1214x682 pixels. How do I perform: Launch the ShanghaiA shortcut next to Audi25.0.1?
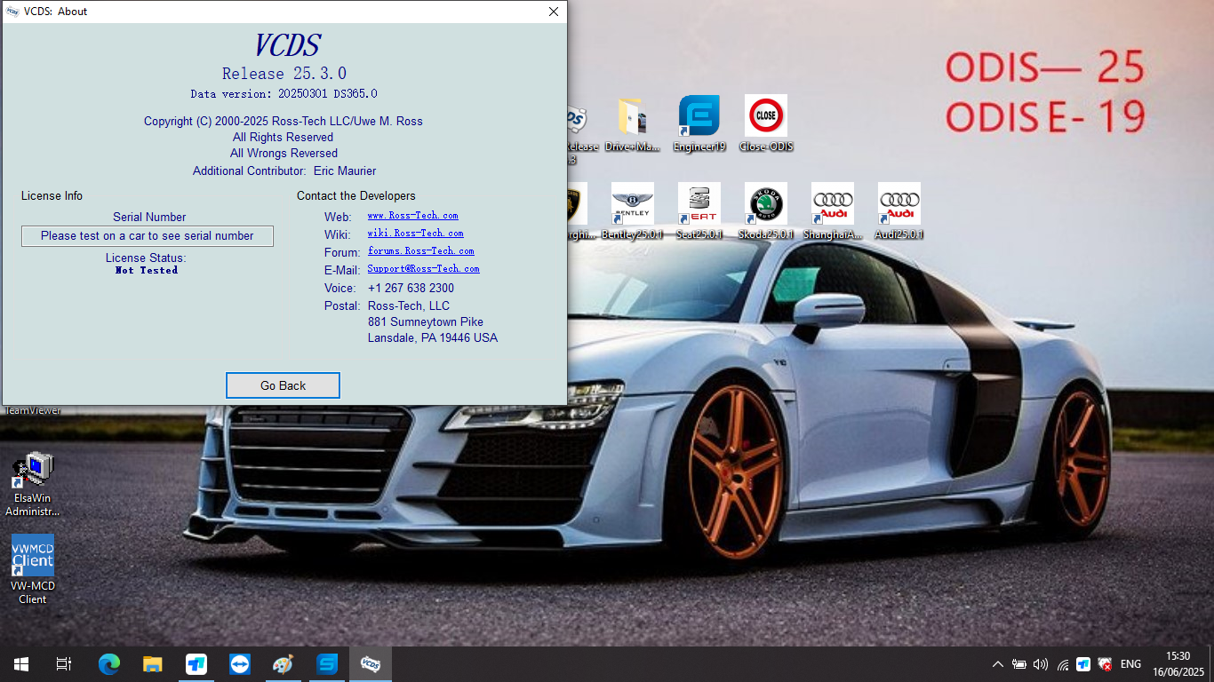[832, 204]
